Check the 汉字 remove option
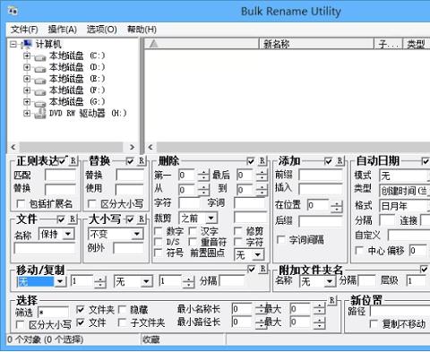This screenshot has width=430, height=352. pyautogui.click(x=193, y=231)
